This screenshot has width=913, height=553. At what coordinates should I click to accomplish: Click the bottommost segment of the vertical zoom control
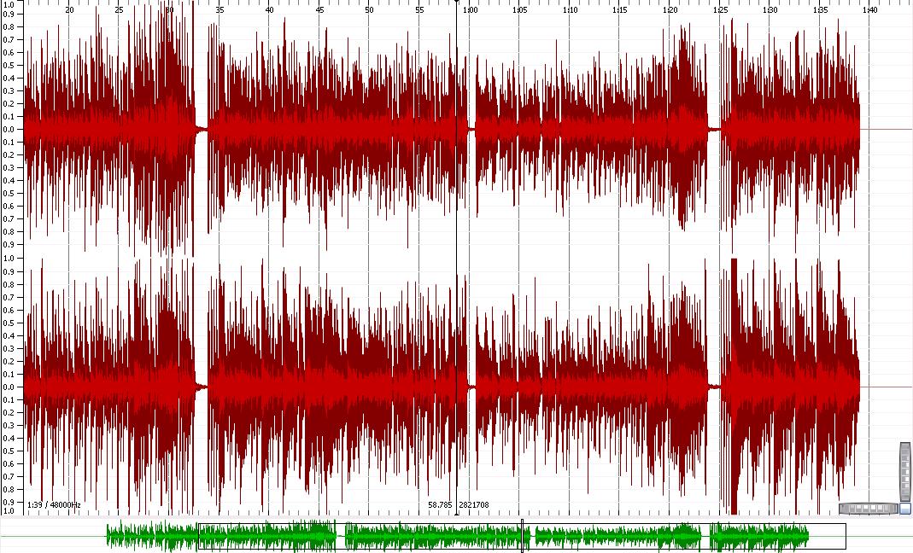click(905, 498)
